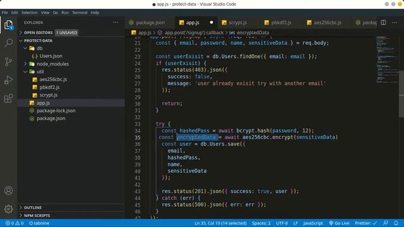Open the Manage gear icon
Screen dimensions: 404x227
pos(8,209)
